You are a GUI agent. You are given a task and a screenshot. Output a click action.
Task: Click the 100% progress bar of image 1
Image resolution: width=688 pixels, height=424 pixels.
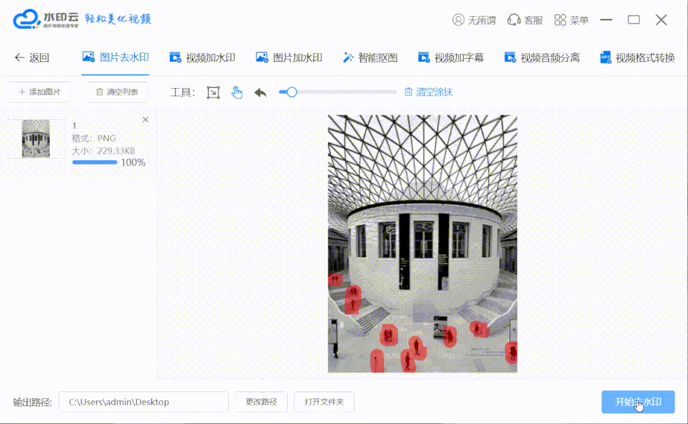tap(95, 163)
